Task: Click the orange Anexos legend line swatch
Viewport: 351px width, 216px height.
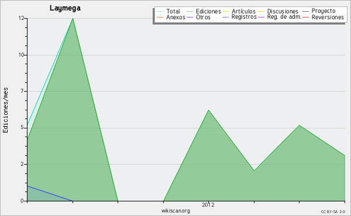Action: coord(160,17)
